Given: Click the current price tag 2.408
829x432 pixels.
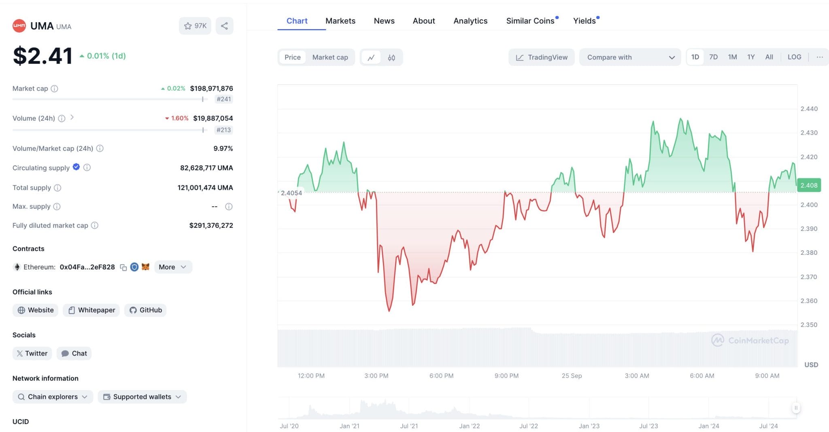Looking at the screenshot, I should (x=809, y=185).
